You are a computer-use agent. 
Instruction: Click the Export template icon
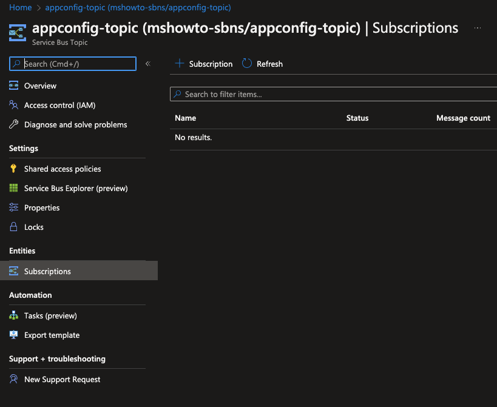click(13, 334)
